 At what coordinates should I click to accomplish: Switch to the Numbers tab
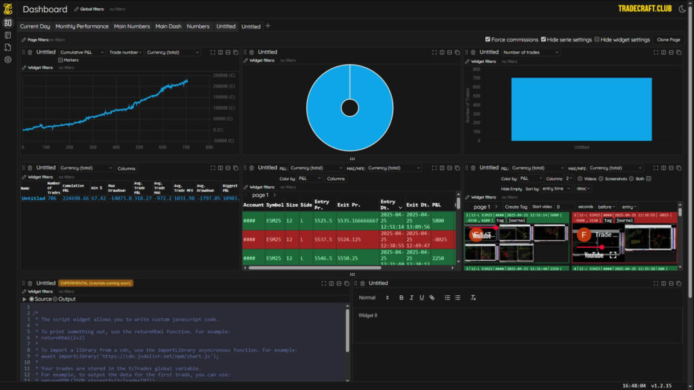pyautogui.click(x=198, y=26)
